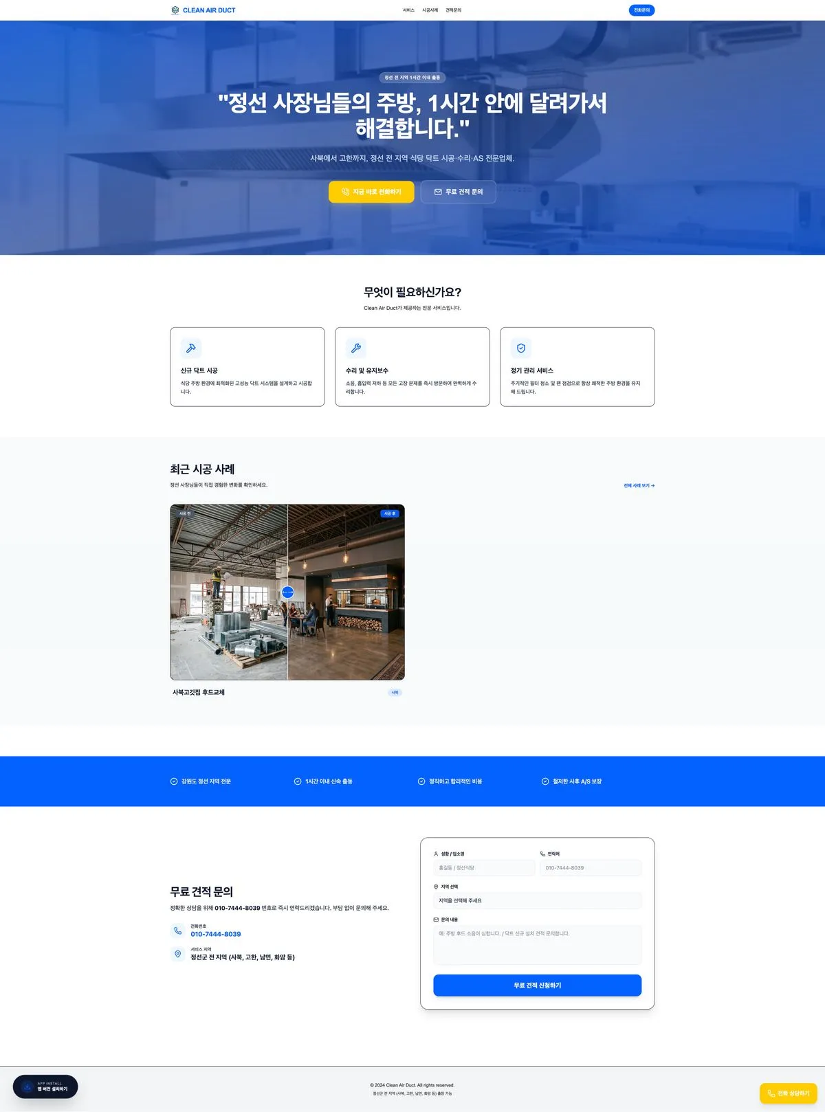Screen dimensions: 825x1112
Task: Click the before/after comparison slider handle
Action: [x=287, y=592]
